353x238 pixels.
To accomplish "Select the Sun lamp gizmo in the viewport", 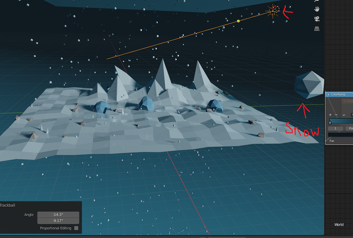I will [273, 10].
